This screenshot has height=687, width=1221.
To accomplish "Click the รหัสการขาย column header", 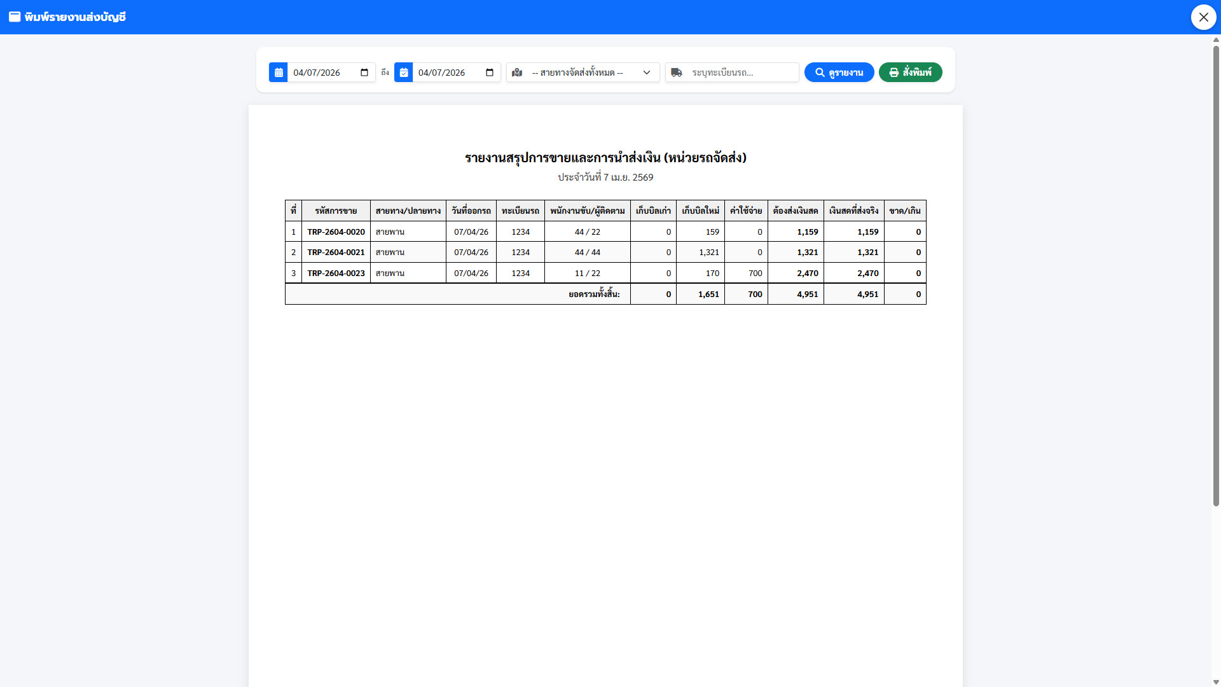I will 336,211.
